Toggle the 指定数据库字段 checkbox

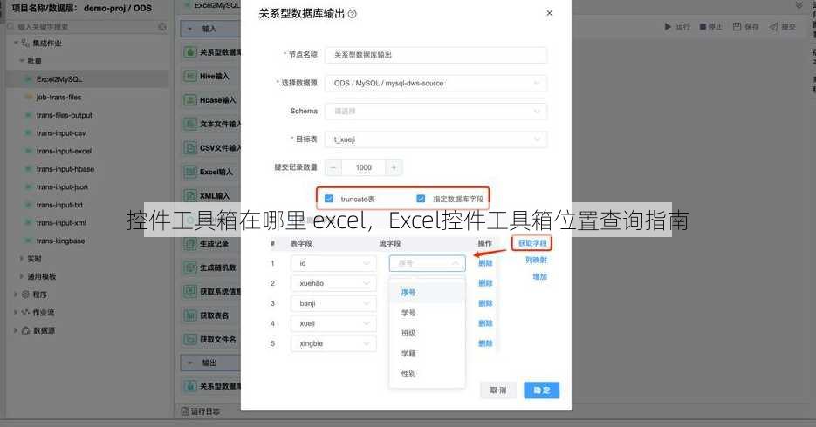click(421, 199)
